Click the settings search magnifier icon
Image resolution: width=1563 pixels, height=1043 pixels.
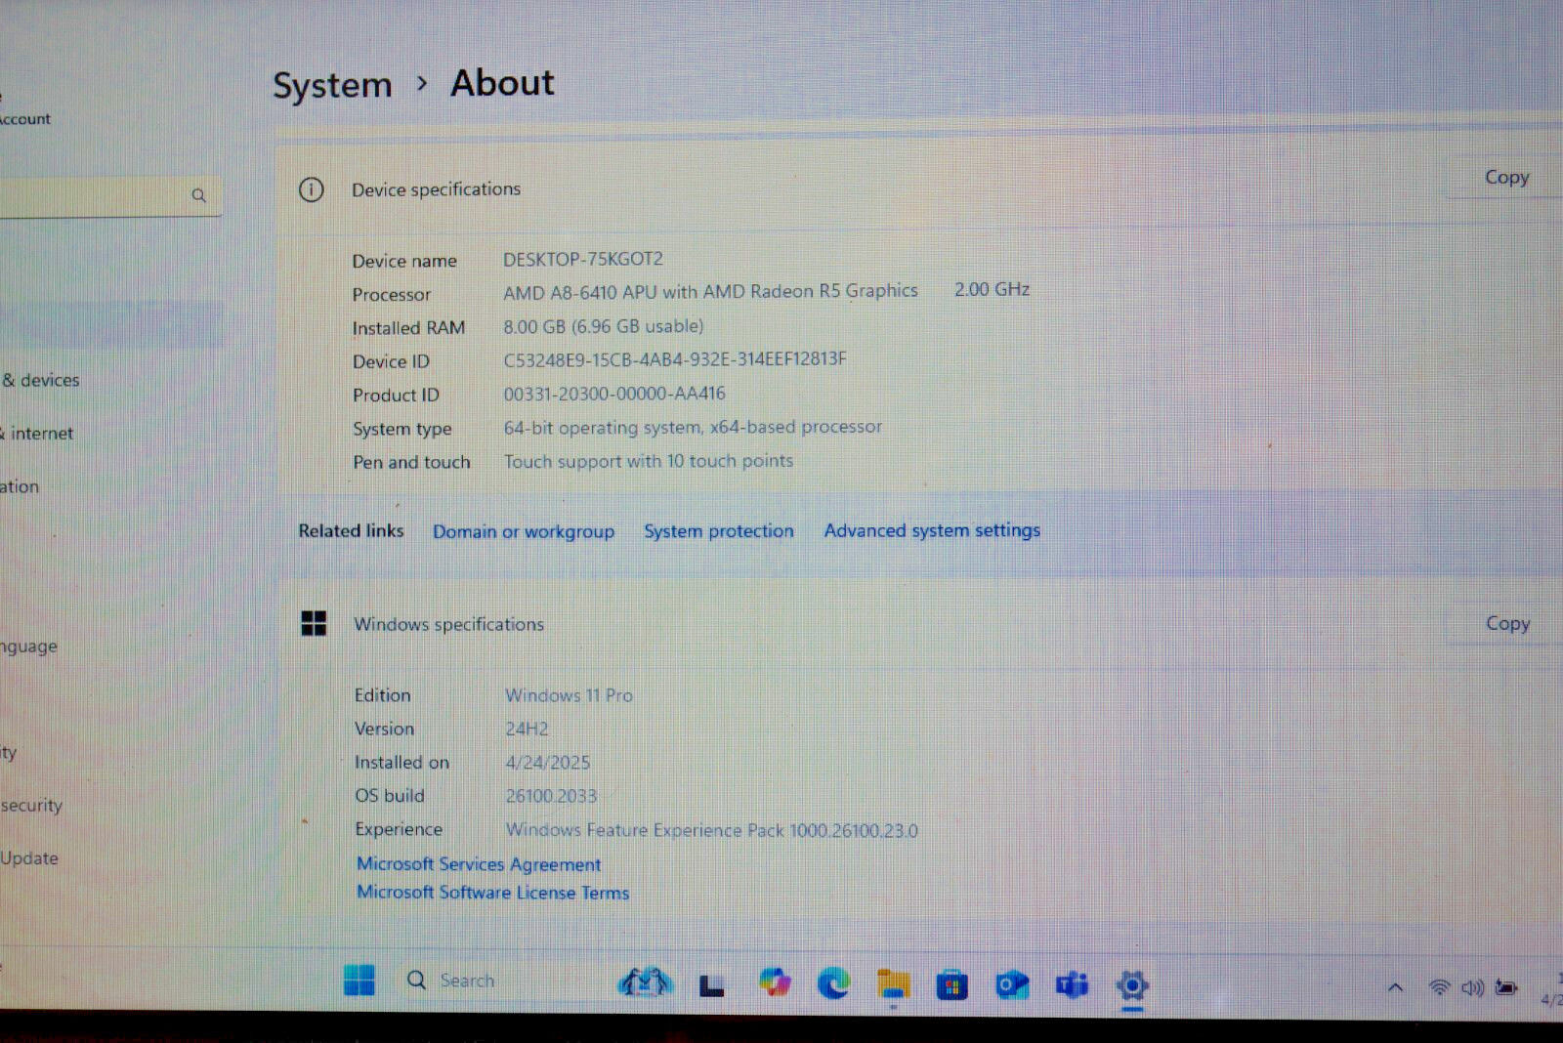pyautogui.click(x=198, y=195)
